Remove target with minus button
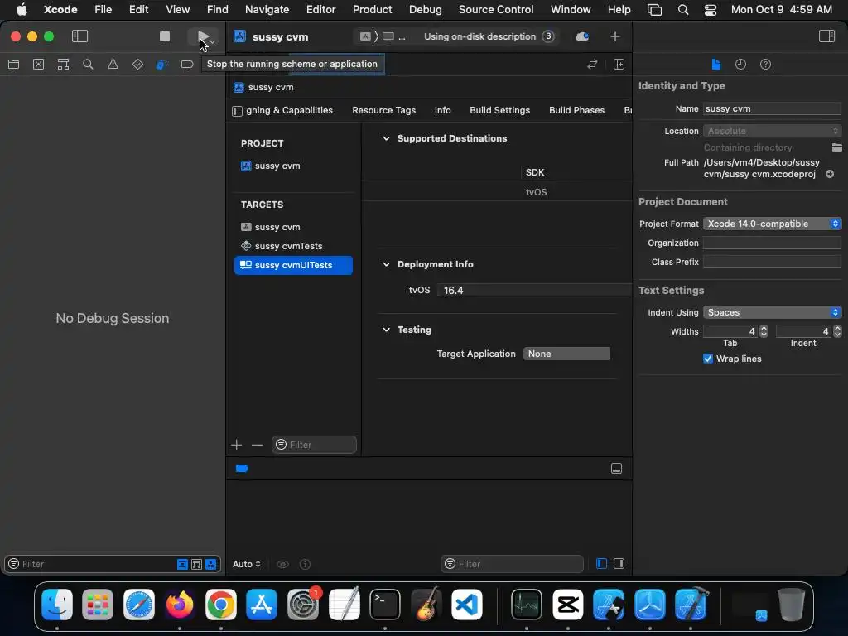 (x=257, y=445)
